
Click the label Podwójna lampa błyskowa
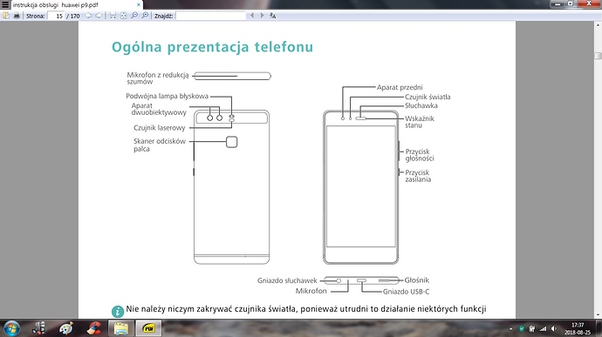tap(167, 97)
